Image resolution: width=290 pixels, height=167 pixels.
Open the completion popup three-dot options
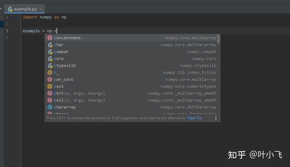click(x=215, y=118)
